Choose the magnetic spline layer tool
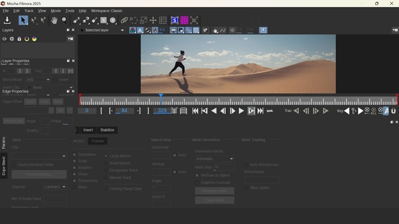This screenshot has width=399, height=224. [86, 20]
